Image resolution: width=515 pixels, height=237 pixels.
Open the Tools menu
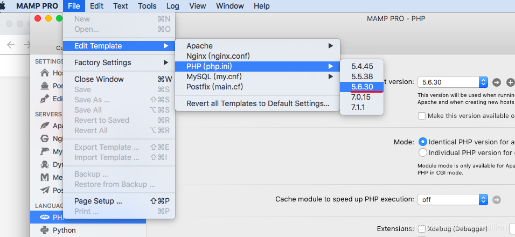click(x=147, y=6)
